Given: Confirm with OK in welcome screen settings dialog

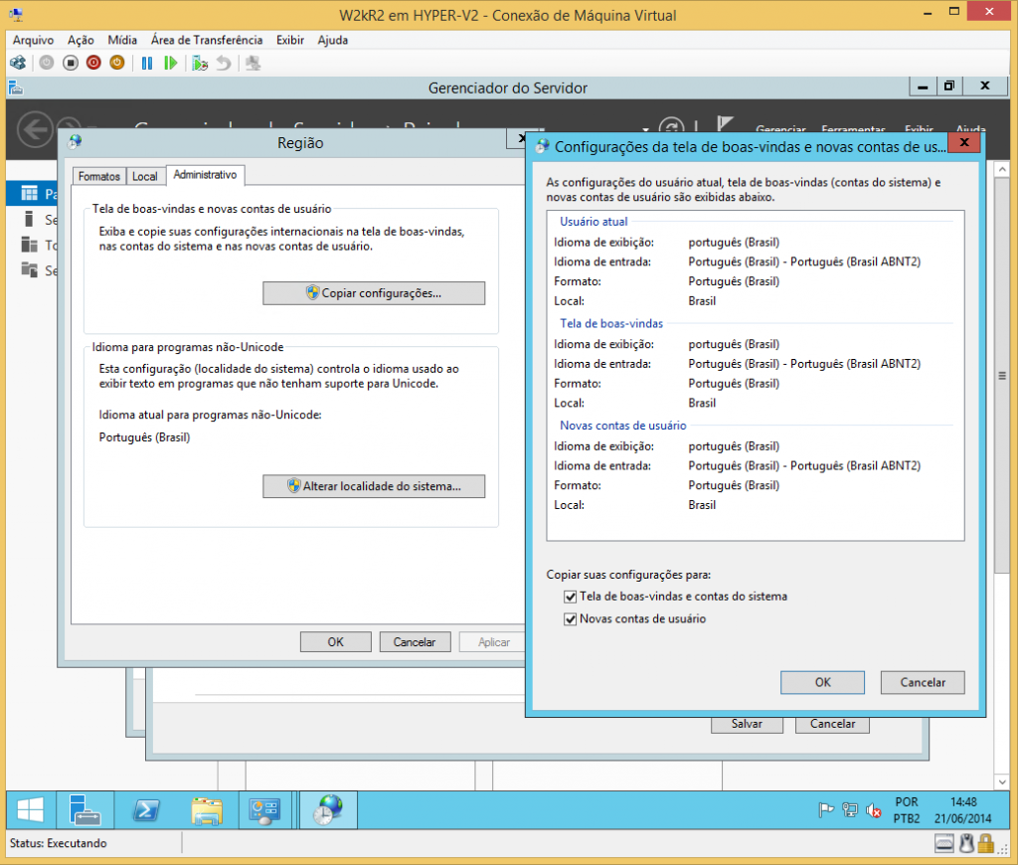Looking at the screenshot, I should (822, 682).
